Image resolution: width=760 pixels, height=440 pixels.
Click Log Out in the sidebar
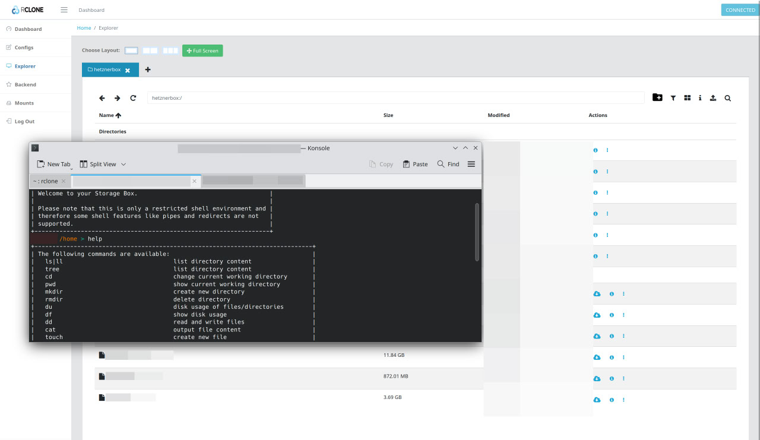pyautogui.click(x=24, y=121)
